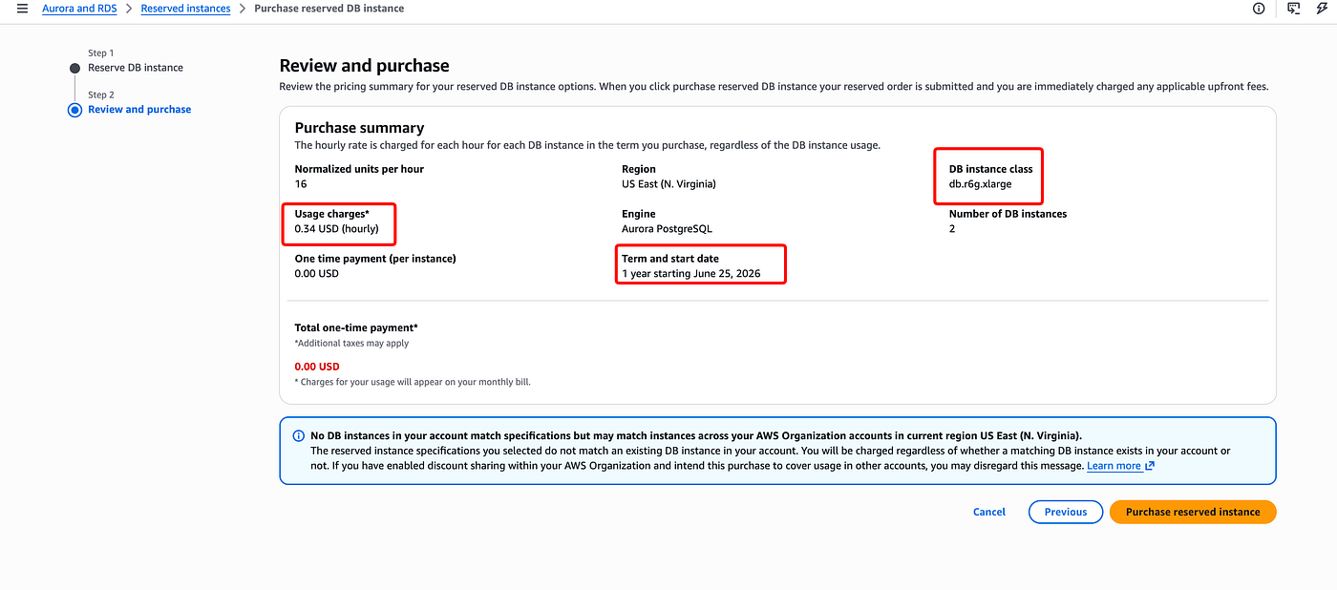
Task: Select Step 1 Reserve DB instance
Action: (136, 68)
